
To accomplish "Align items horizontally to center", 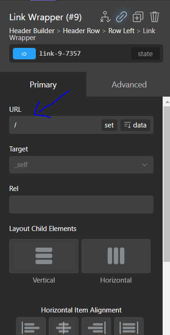I will point(63,326).
